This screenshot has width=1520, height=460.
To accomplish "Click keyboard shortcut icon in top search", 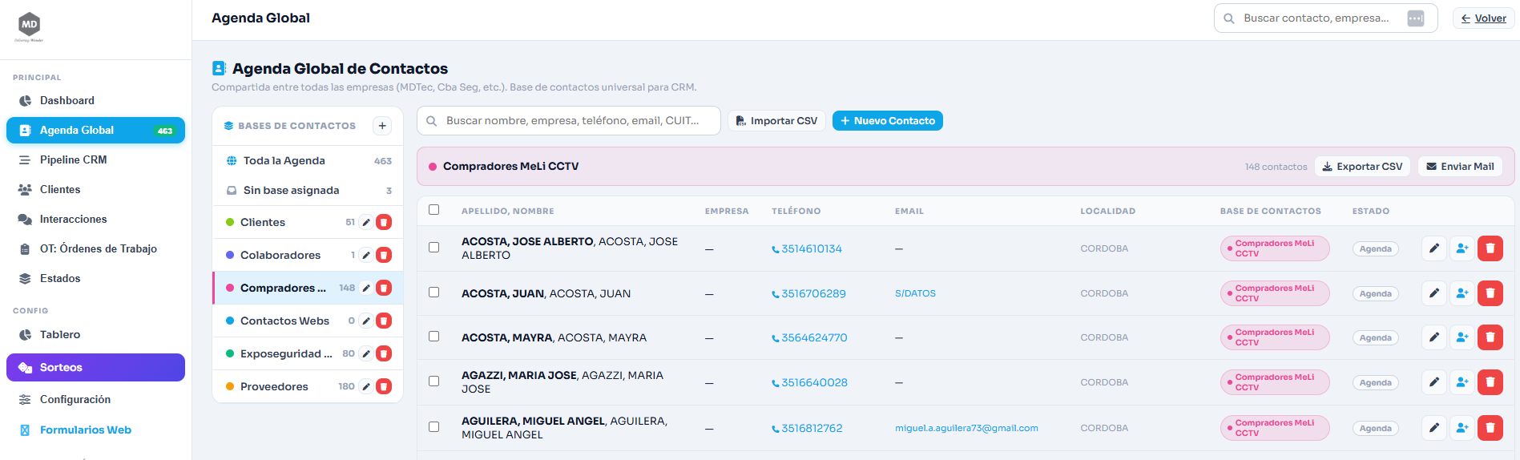I will (x=1416, y=18).
